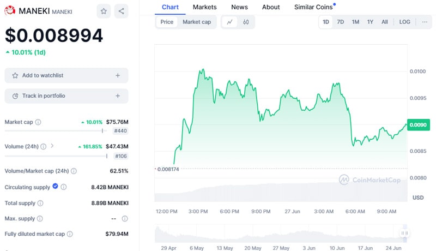The image size is (436, 251).
Task: Click the #106 volume rank badge
Action: pyautogui.click(x=121, y=156)
